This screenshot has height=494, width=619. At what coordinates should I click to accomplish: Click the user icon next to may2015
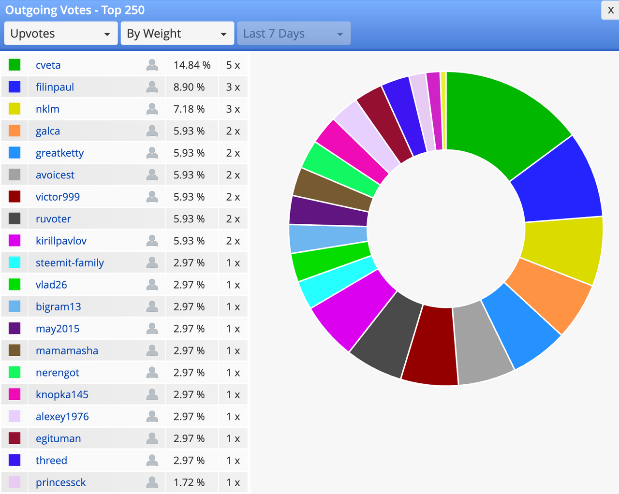click(152, 329)
